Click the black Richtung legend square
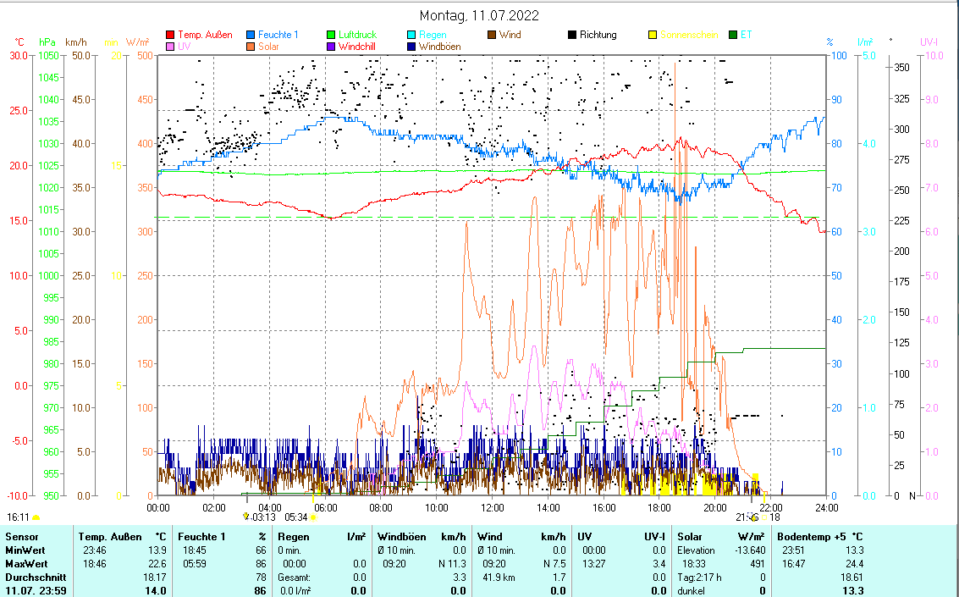Screen dimensions: 959x597 click(x=572, y=35)
